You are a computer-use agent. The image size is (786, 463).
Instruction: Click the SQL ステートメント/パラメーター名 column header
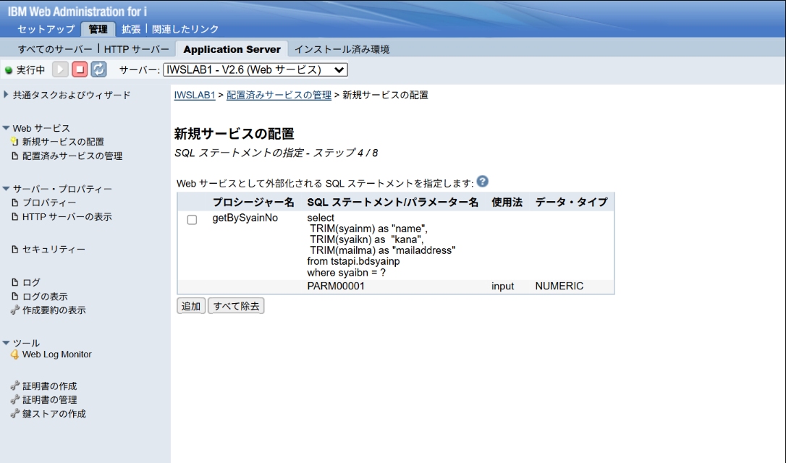coord(393,202)
